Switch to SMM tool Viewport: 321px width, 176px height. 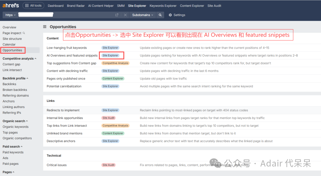(x=121, y=6)
